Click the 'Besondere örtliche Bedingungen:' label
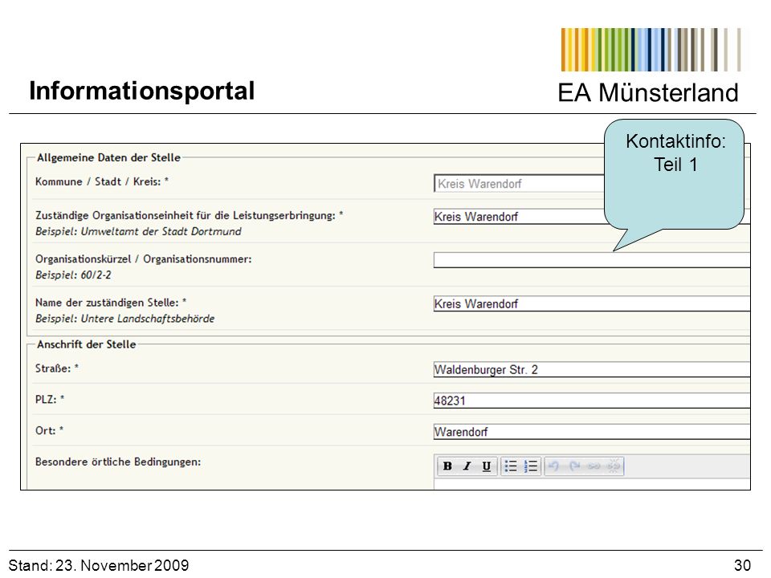771x578 pixels. tap(118, 462)
